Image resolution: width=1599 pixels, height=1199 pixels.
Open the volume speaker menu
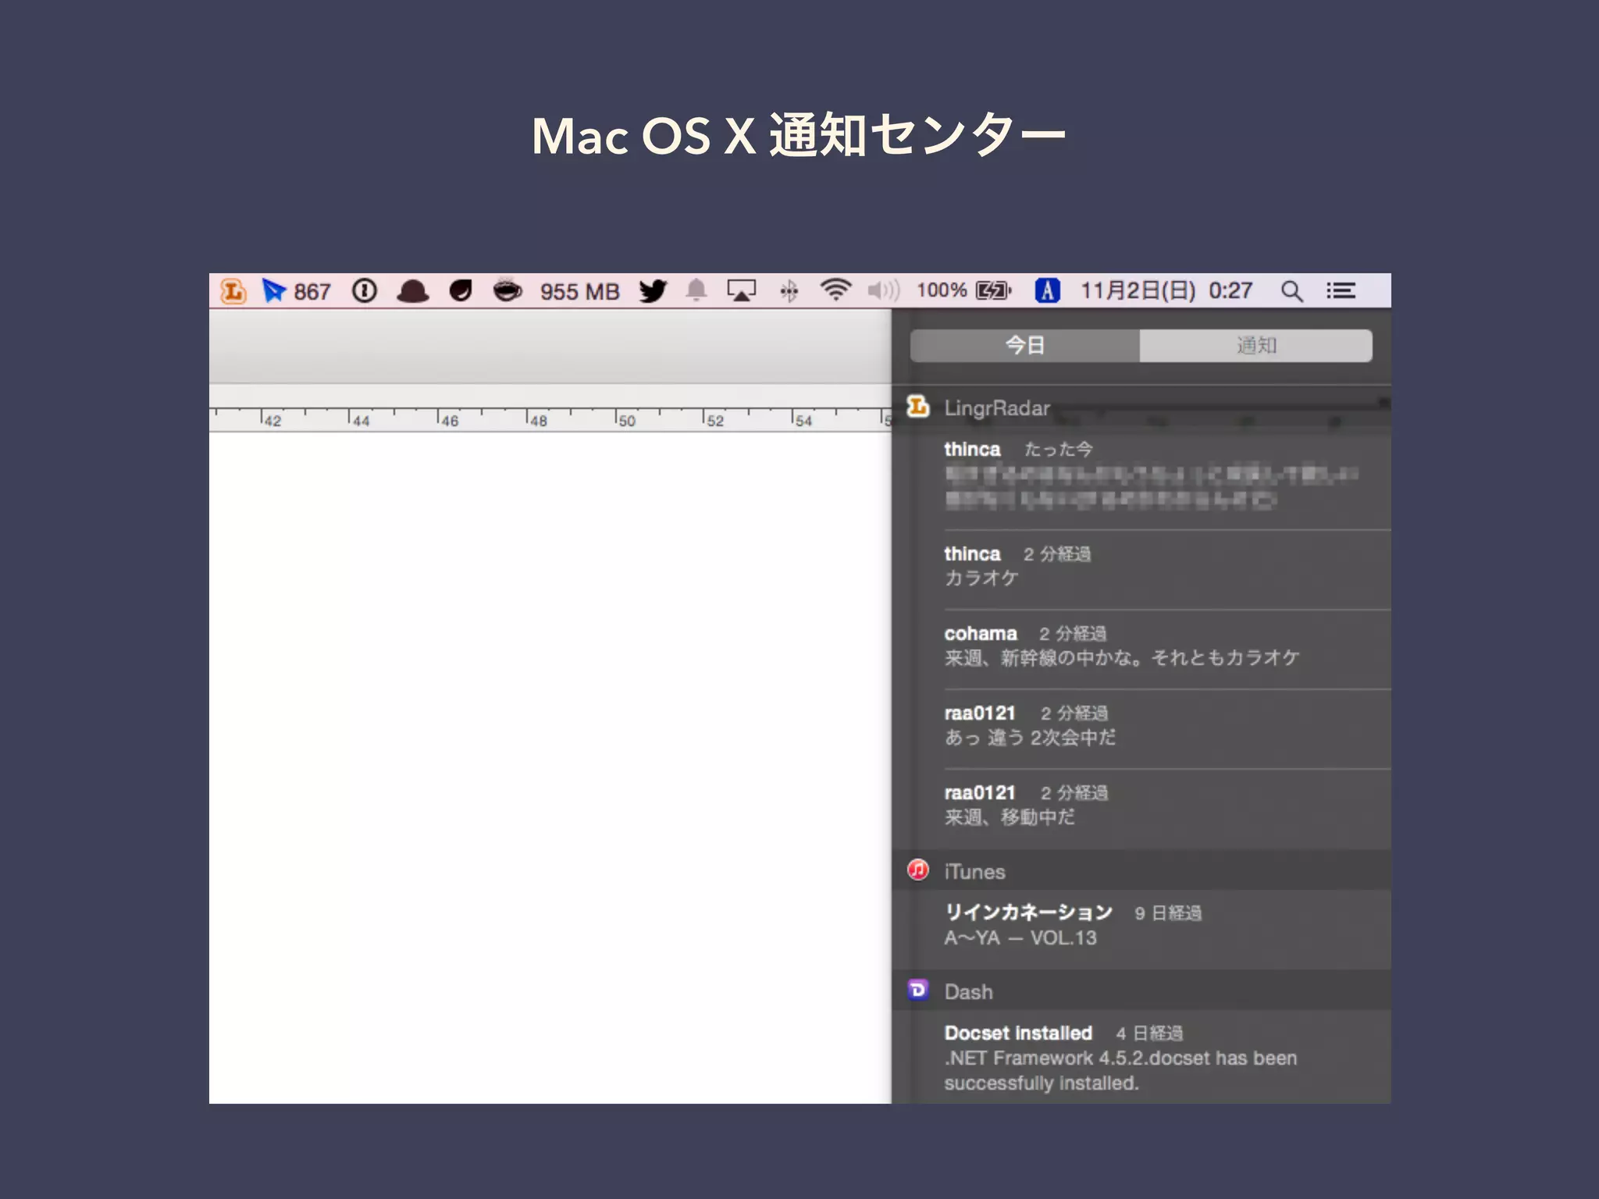884,291
